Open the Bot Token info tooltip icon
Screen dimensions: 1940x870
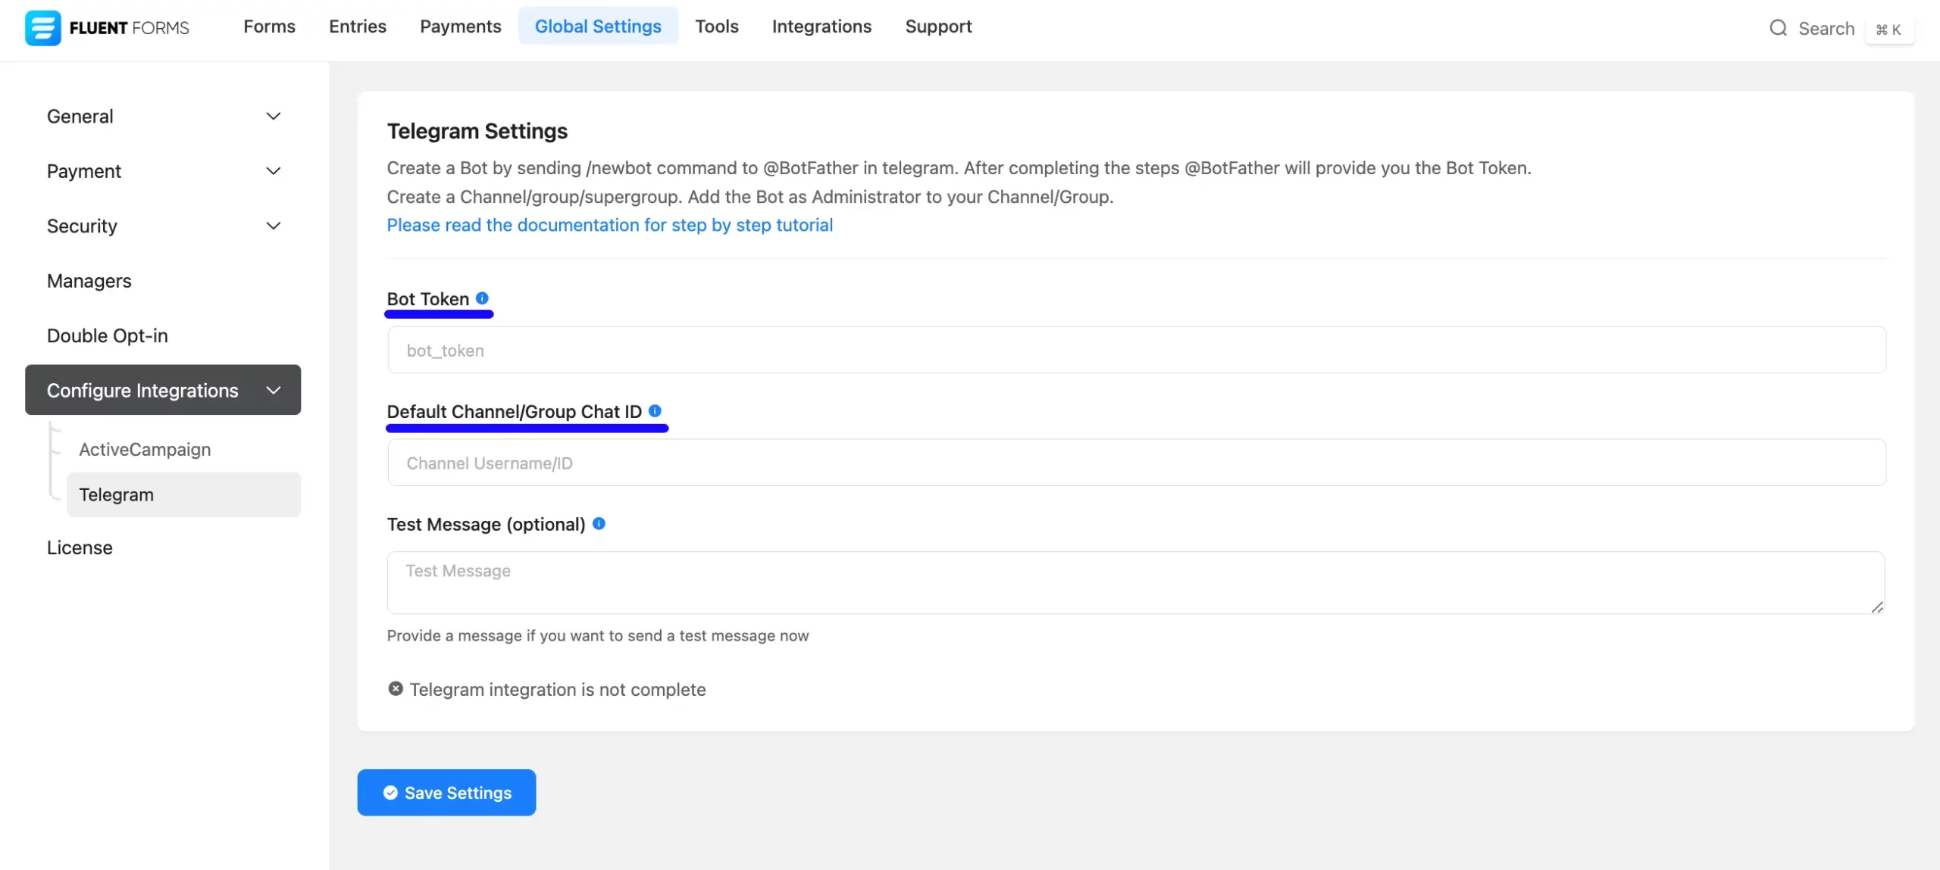pyautogui.click(x=482, y=298)
